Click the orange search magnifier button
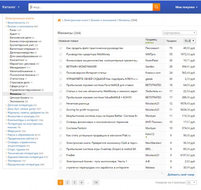This screenshot has width=201, height=190. [x=156, y=7]
